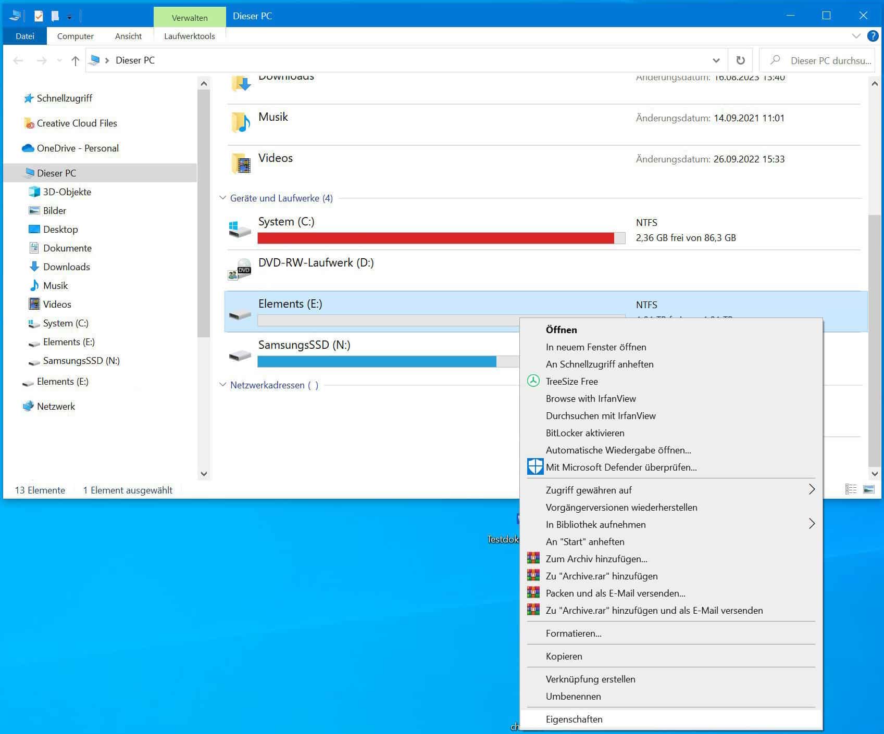This screenshot has width=884, height=734.
Task: Collapse the Netzwerkadressen section
Action: (223, 385)
